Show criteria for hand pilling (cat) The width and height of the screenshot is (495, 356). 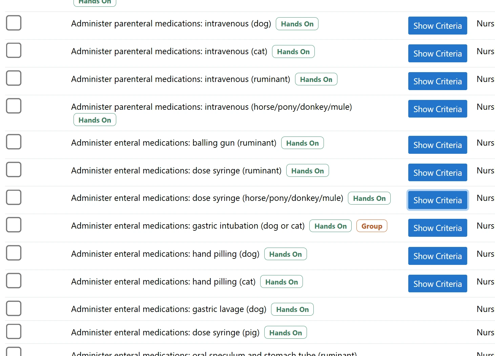[x=437, y=284]
